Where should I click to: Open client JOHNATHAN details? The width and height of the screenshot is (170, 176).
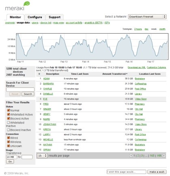[x=49, y=124]
